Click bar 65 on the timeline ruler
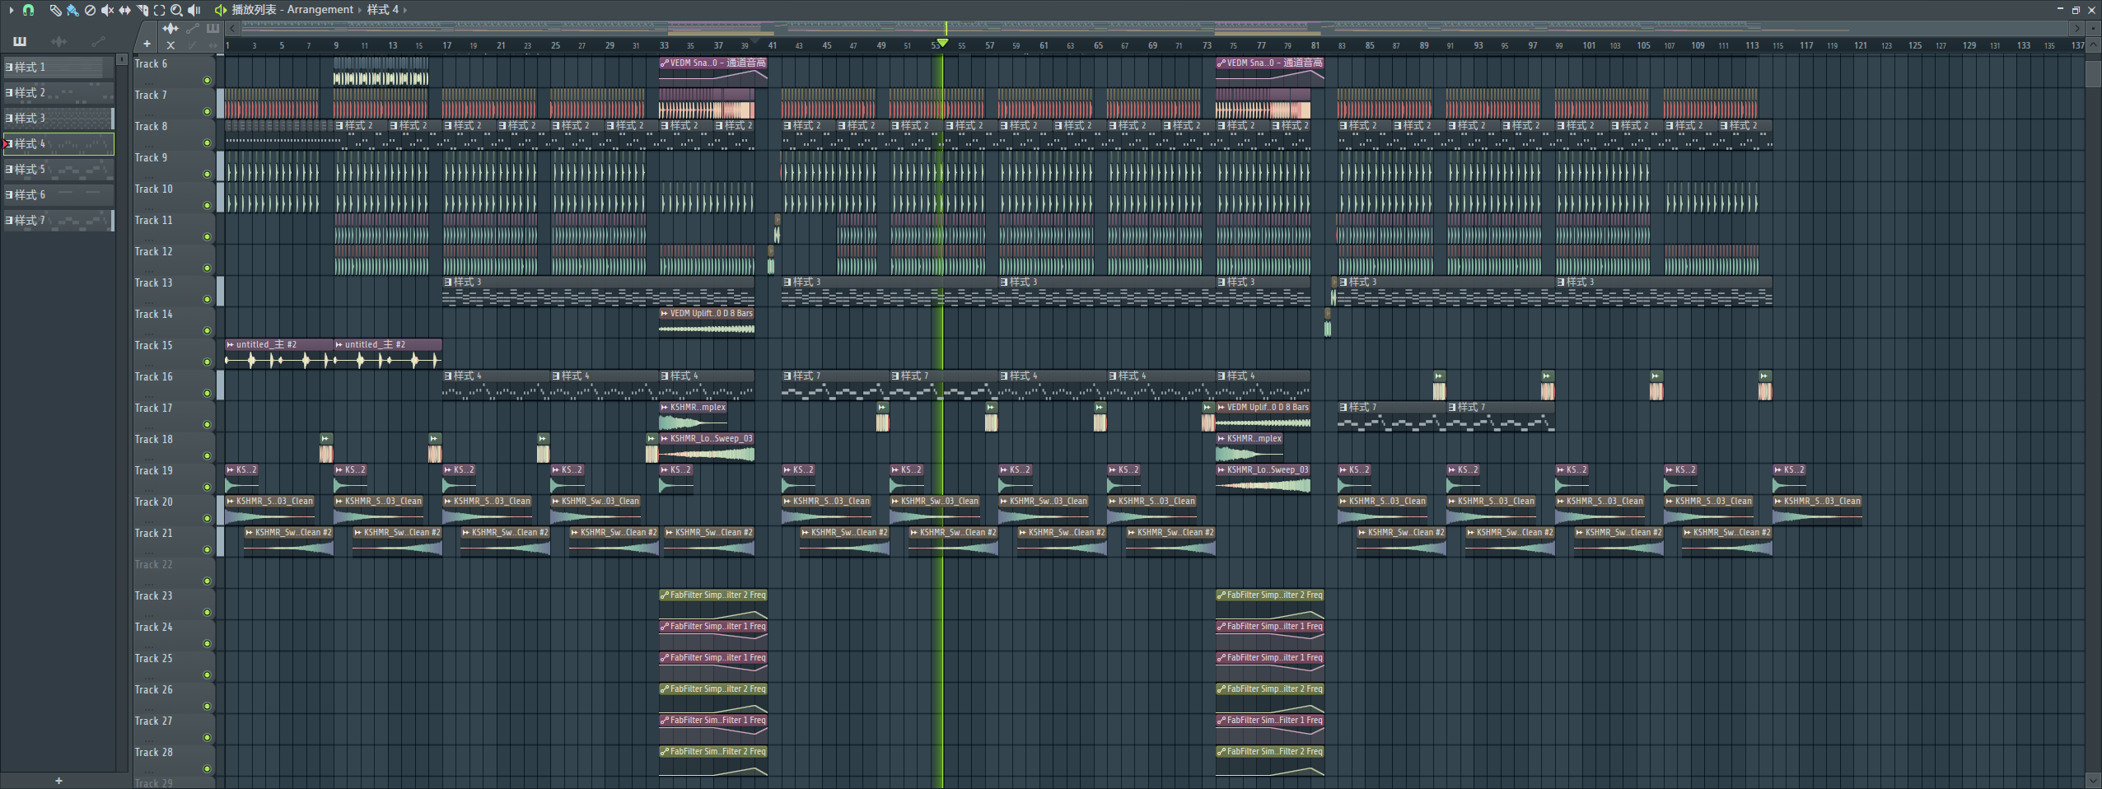This screenshot has width=2102, height=789. click(x=1098, y=45)
